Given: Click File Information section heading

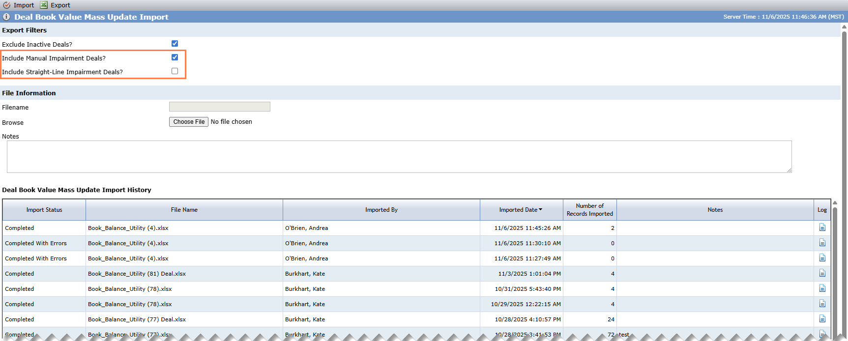Looking at the screenshot, I should (x=29, y=93).
